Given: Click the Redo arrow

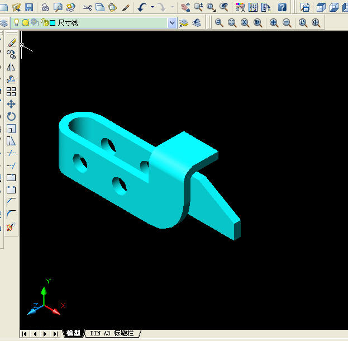Looking at the screenshot, I should (162, 7).
